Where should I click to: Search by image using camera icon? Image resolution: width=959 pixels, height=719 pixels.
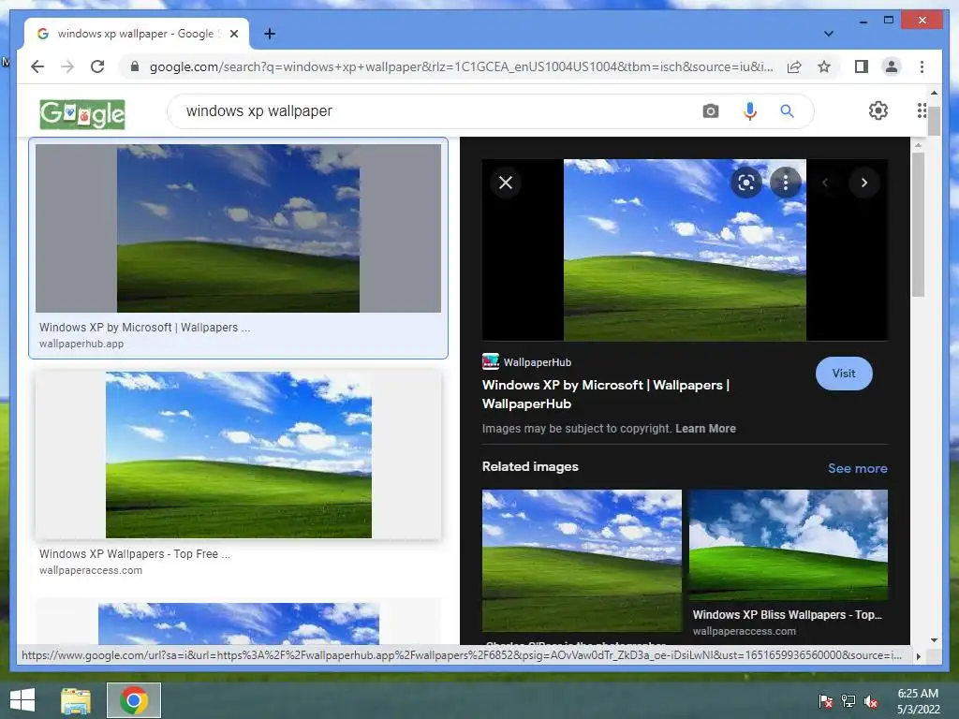710,111
